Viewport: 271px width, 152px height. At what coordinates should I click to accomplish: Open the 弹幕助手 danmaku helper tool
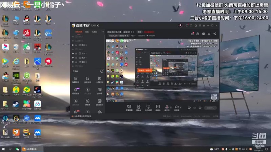pyautogui.click(x=76, y=80)
